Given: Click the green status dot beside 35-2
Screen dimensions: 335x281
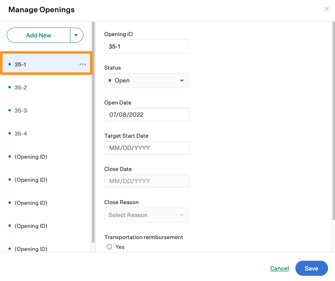Looking at the screenshot, I should 9,87.
